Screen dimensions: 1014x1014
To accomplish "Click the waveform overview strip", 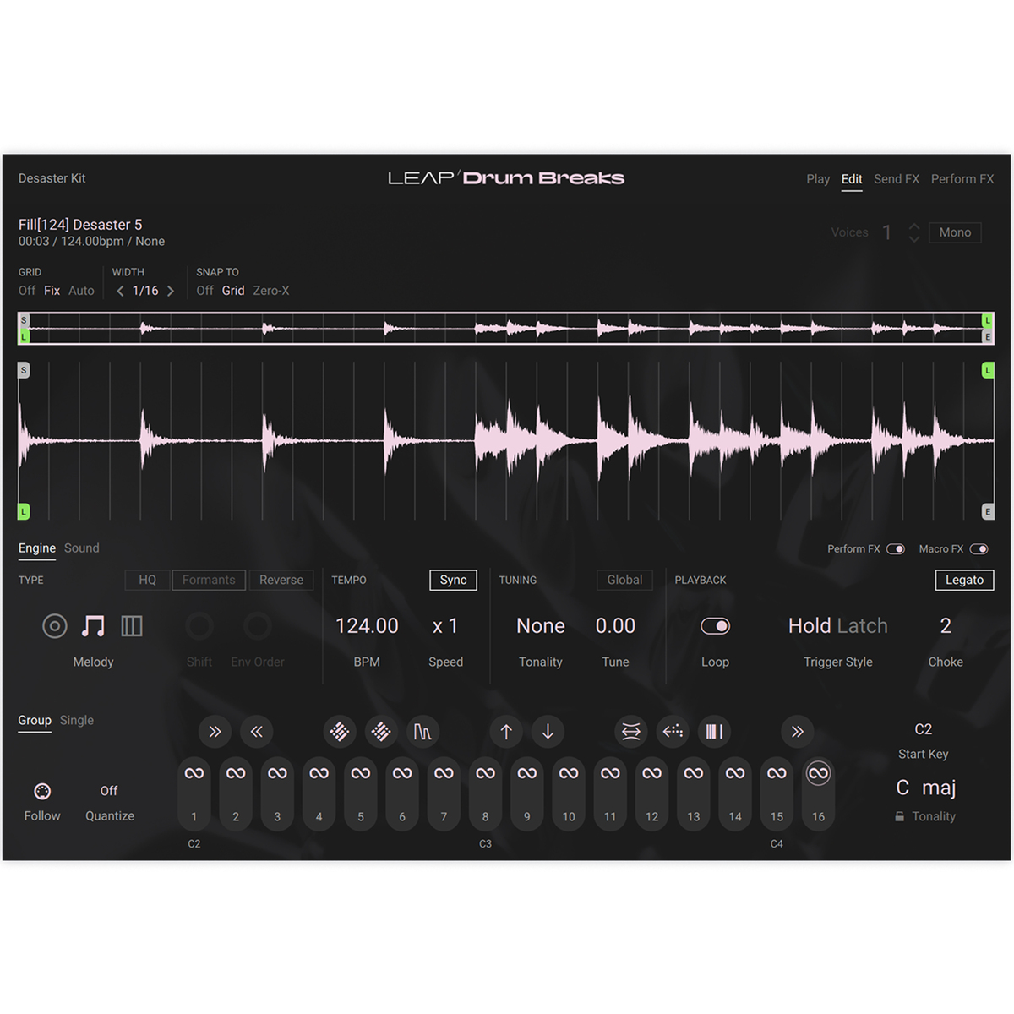I will coord(505,329).
